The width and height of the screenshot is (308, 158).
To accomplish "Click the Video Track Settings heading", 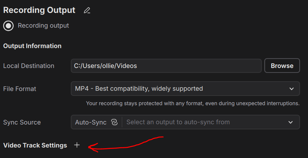I will pyautogui.click(x=35, y=145).
